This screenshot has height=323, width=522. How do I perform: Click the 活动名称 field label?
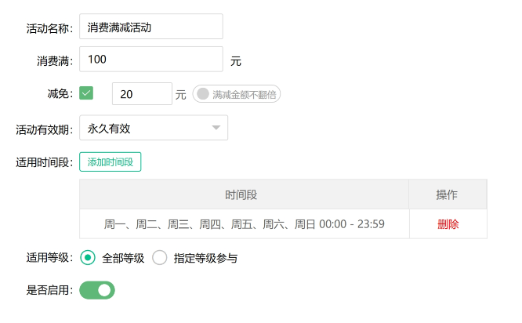point(49,27)
